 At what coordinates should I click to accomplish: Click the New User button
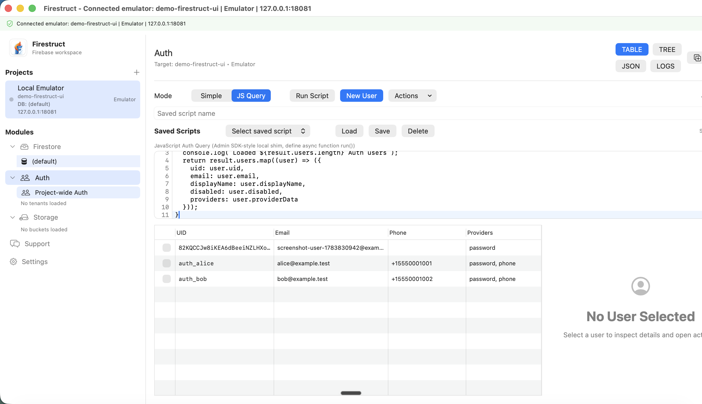(x=361, y=96)
